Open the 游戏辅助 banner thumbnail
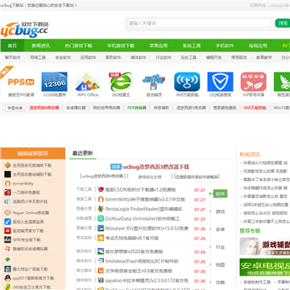This screenshot has height=290, width=290. click(x=265, y=246)
